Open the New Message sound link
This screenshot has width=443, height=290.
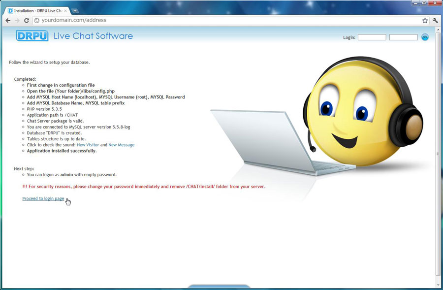click(121, 145)
